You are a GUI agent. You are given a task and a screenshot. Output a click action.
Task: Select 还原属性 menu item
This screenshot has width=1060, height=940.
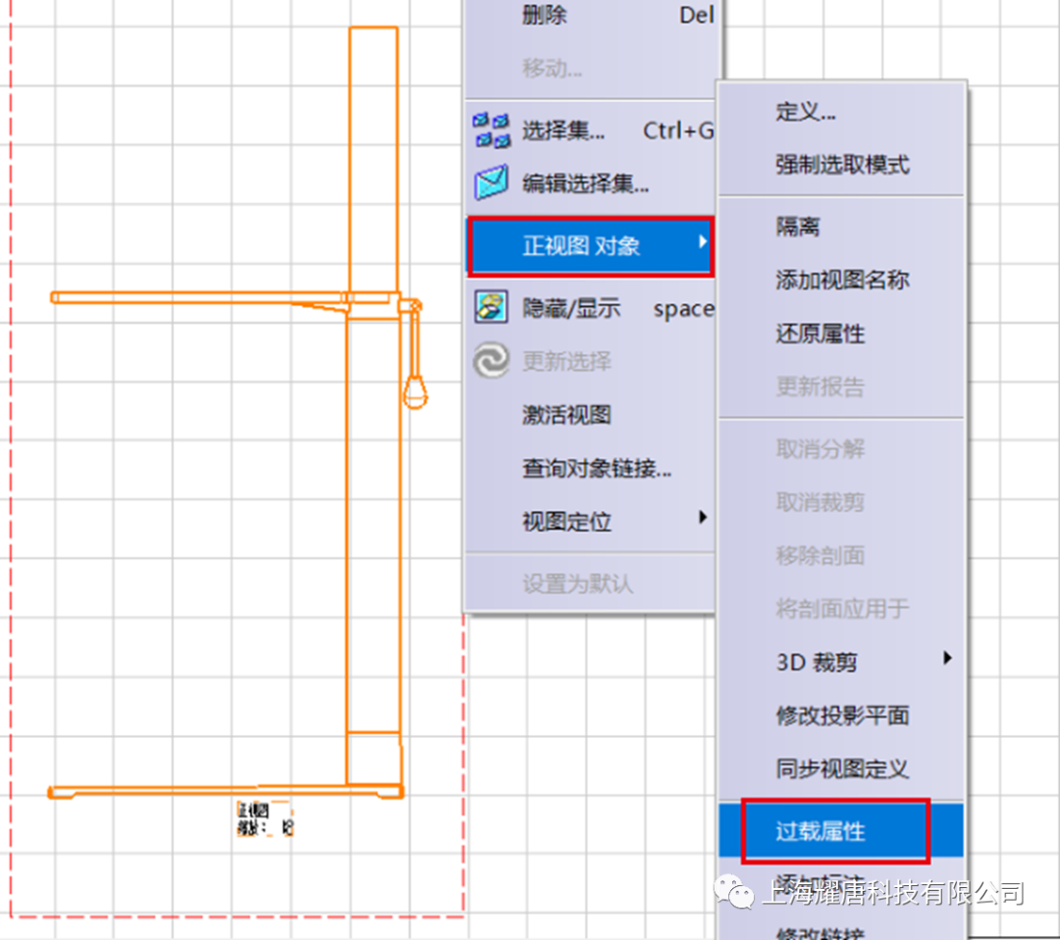coord(821,334)
